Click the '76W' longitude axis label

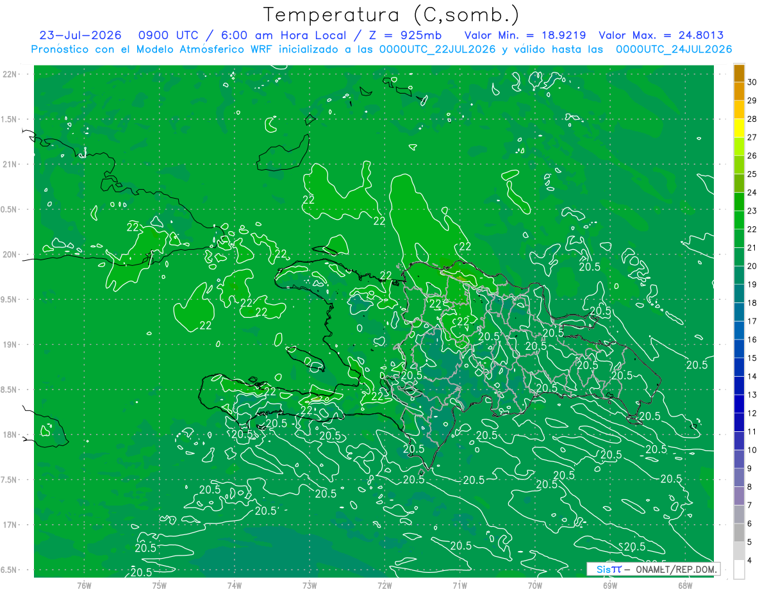click(x=84, y=586)
